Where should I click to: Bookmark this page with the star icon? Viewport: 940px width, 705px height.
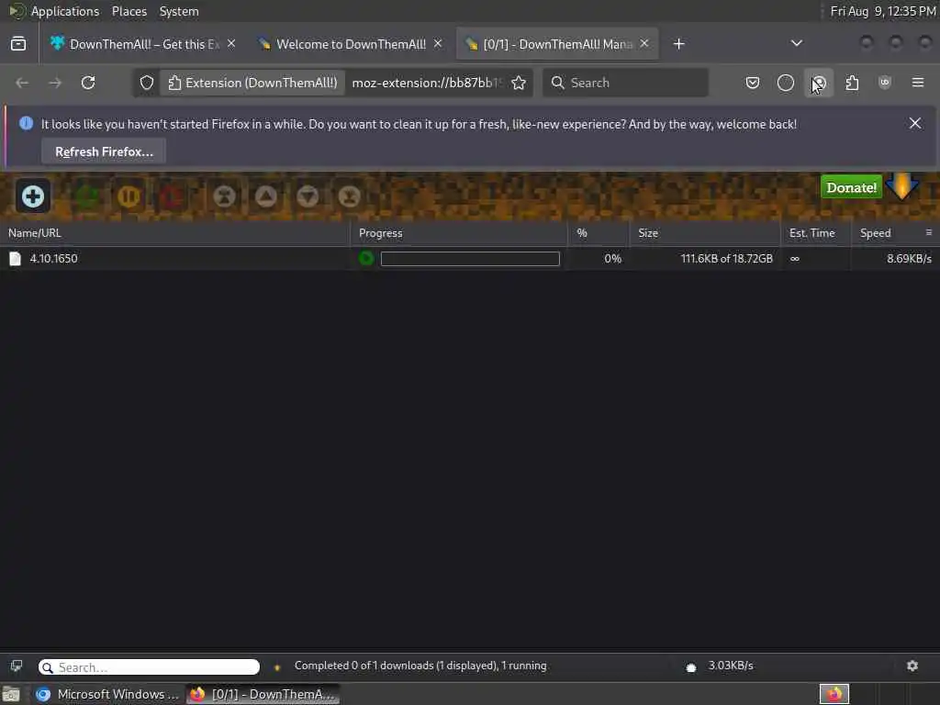point(520,83)
